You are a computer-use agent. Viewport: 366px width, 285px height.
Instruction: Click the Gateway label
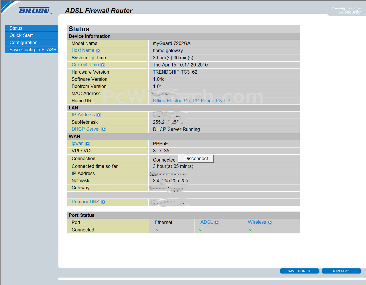point(80,188)
